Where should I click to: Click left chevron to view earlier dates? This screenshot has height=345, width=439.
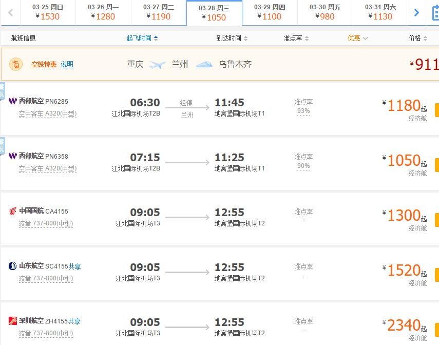[10, 12]
